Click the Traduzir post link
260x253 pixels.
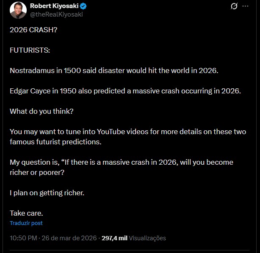point(26,223)
